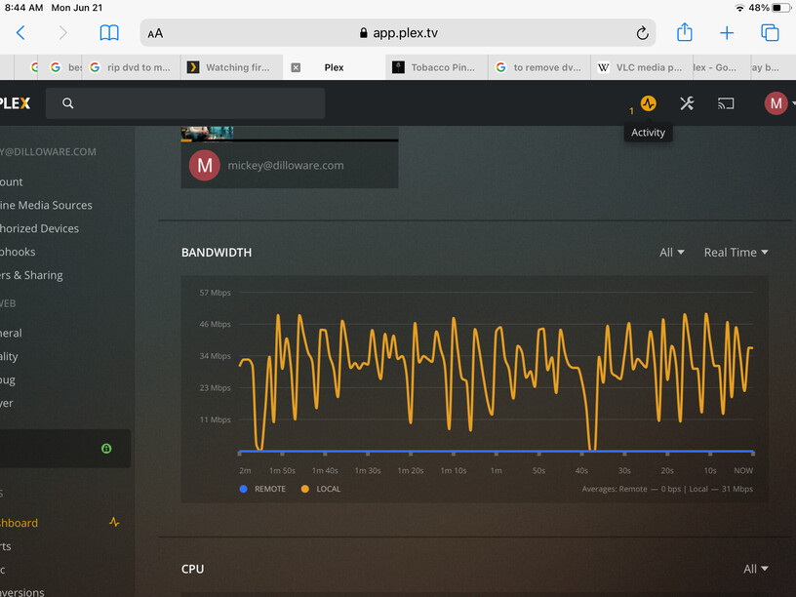Open the M account avatar menu
Screen dimensions: 796x597
pyautogui.click(x=776, y=103)
